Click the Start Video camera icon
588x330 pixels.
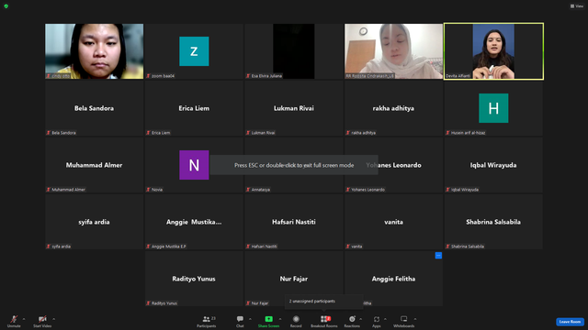(x=42, y=319)
